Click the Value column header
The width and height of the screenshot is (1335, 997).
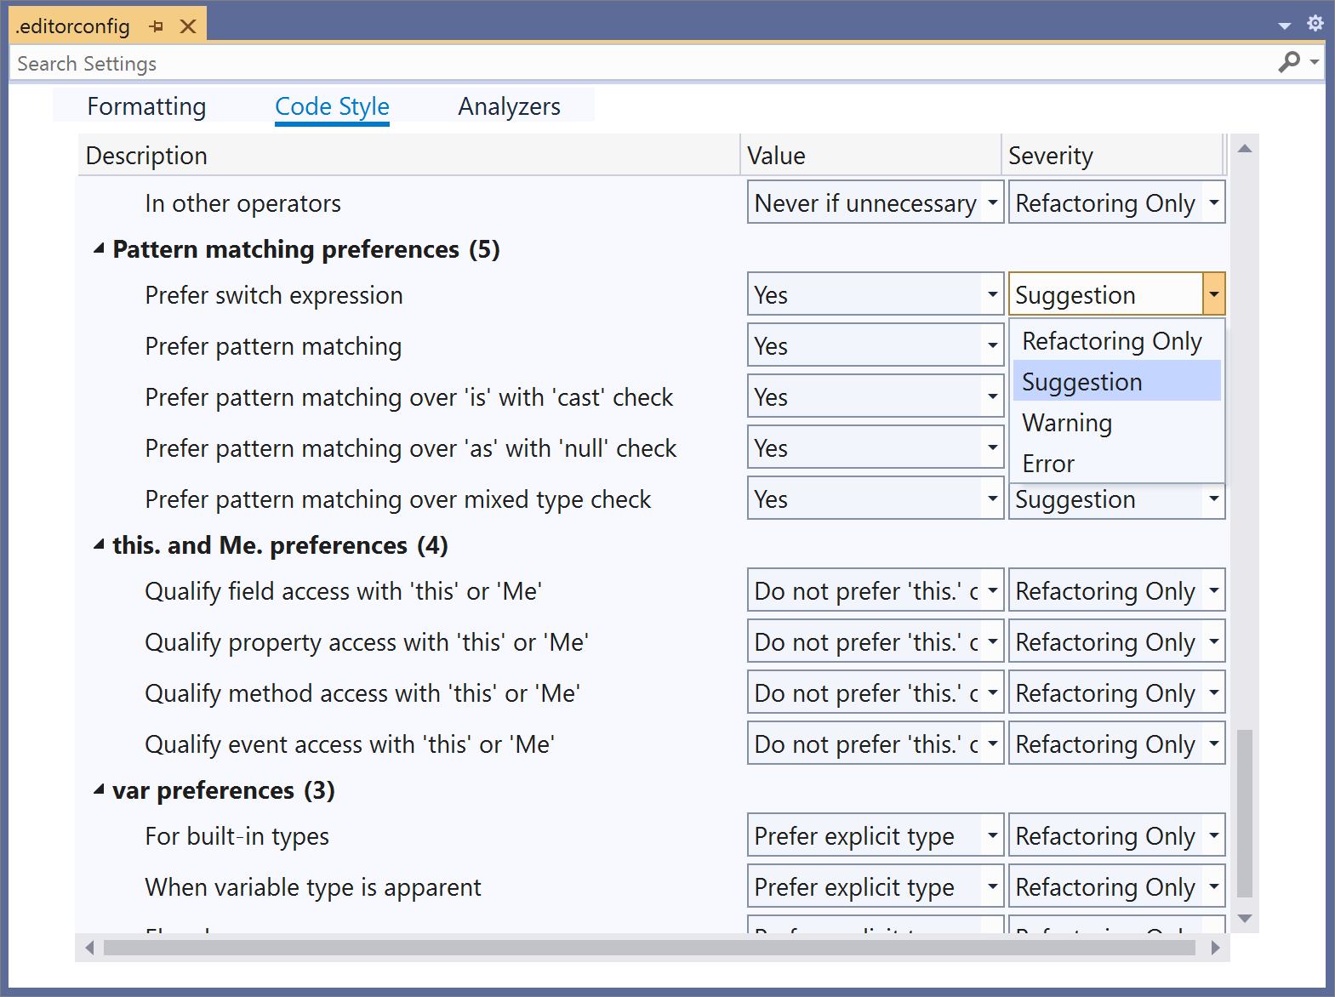tap(871, 155)
